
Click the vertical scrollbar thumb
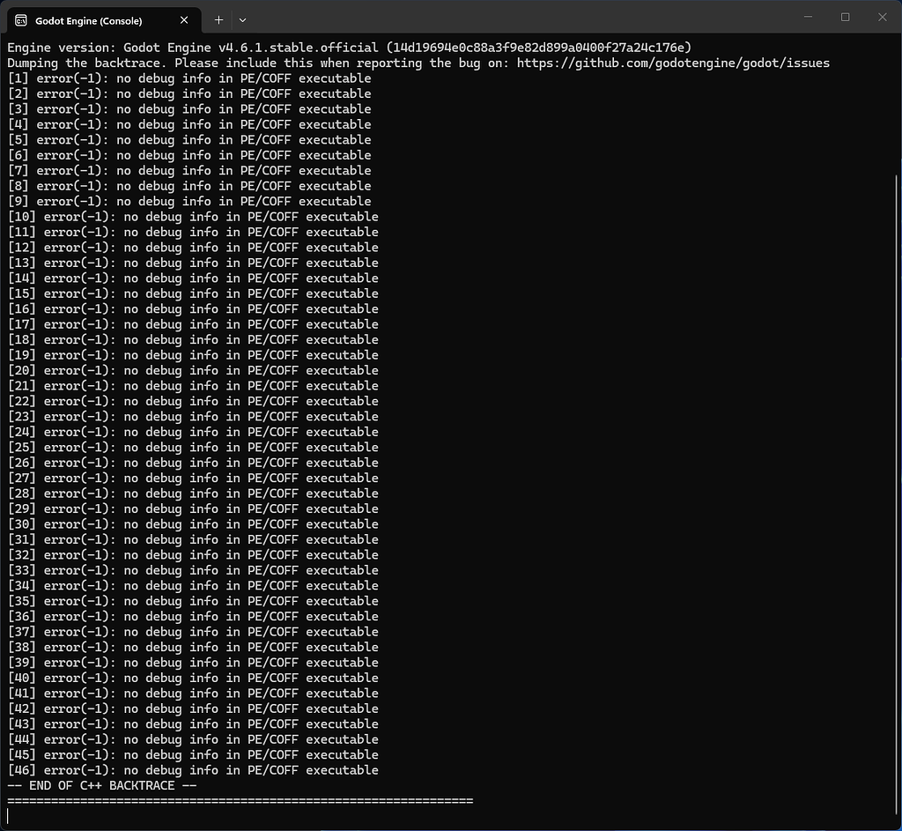click(x=896, y=495)
